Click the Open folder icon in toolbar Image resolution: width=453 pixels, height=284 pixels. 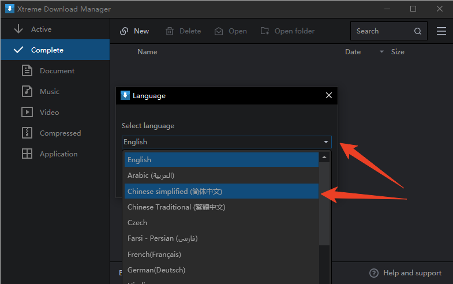pos(265,31)
